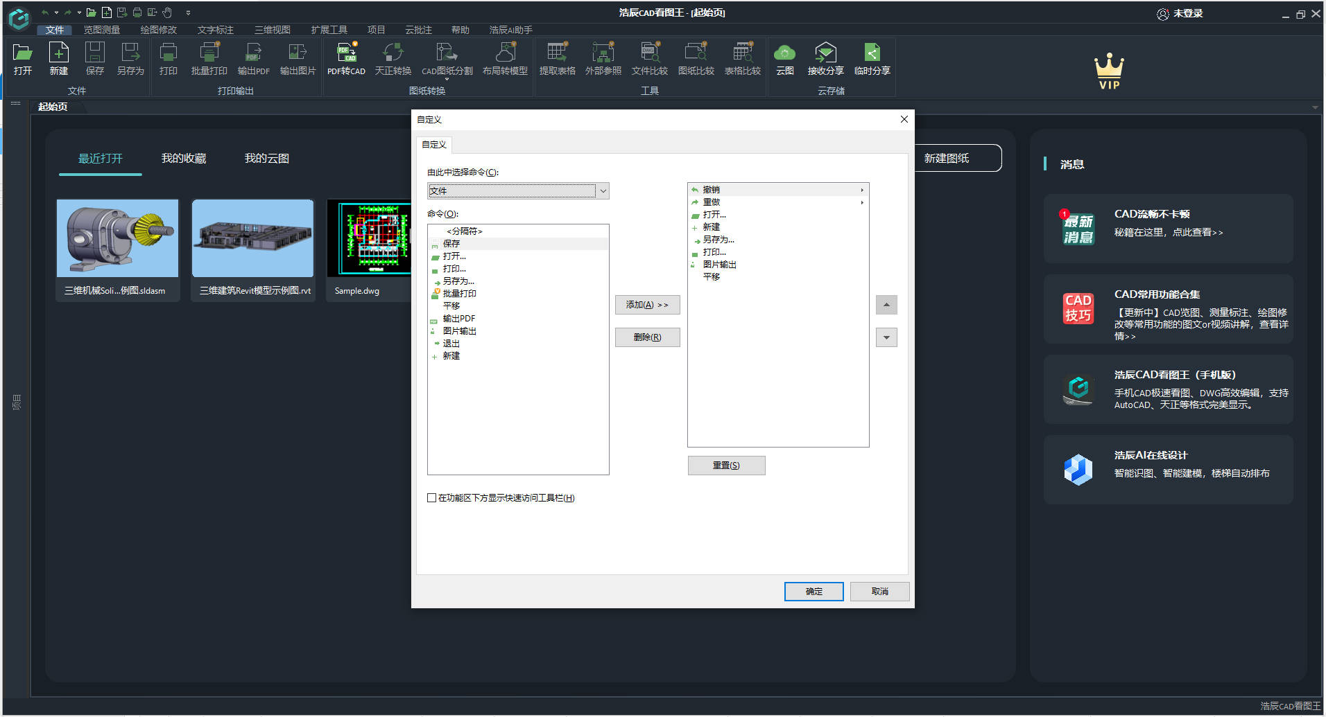This screenshot has width=1326, height=717.
Task: Click the 重置(S) button
Action: pos(727,466)
